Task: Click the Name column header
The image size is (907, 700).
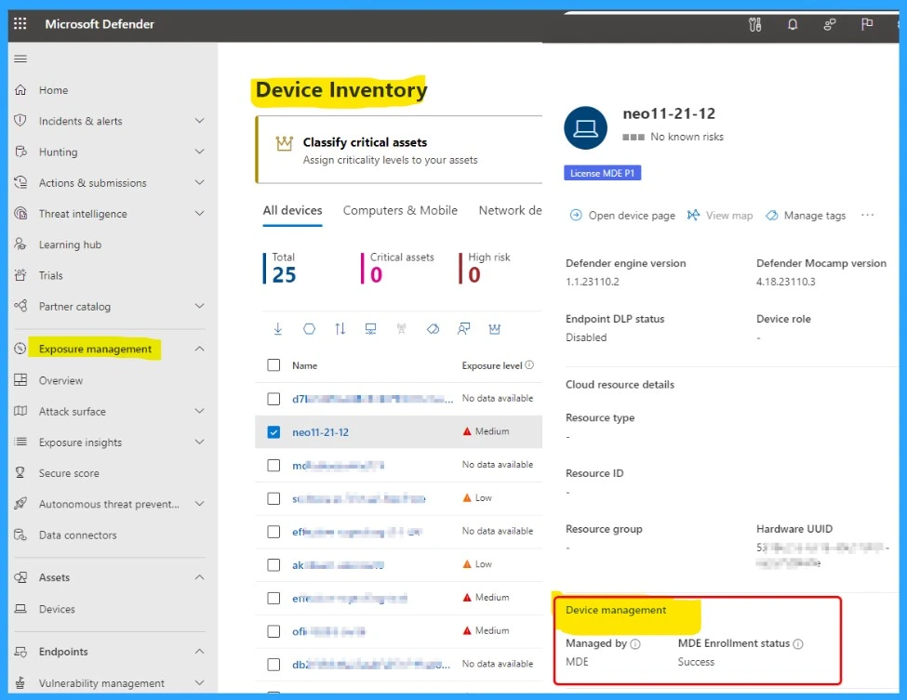Action: [305, 365]
